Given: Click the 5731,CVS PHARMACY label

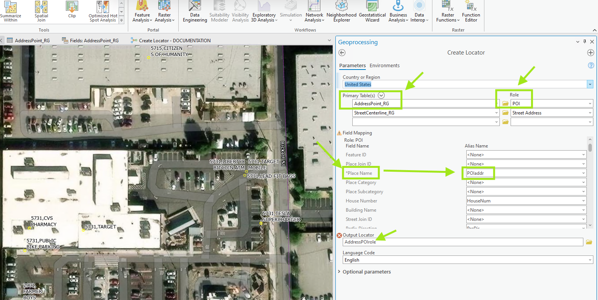Looking at the screenshot, I should [44, 222].
